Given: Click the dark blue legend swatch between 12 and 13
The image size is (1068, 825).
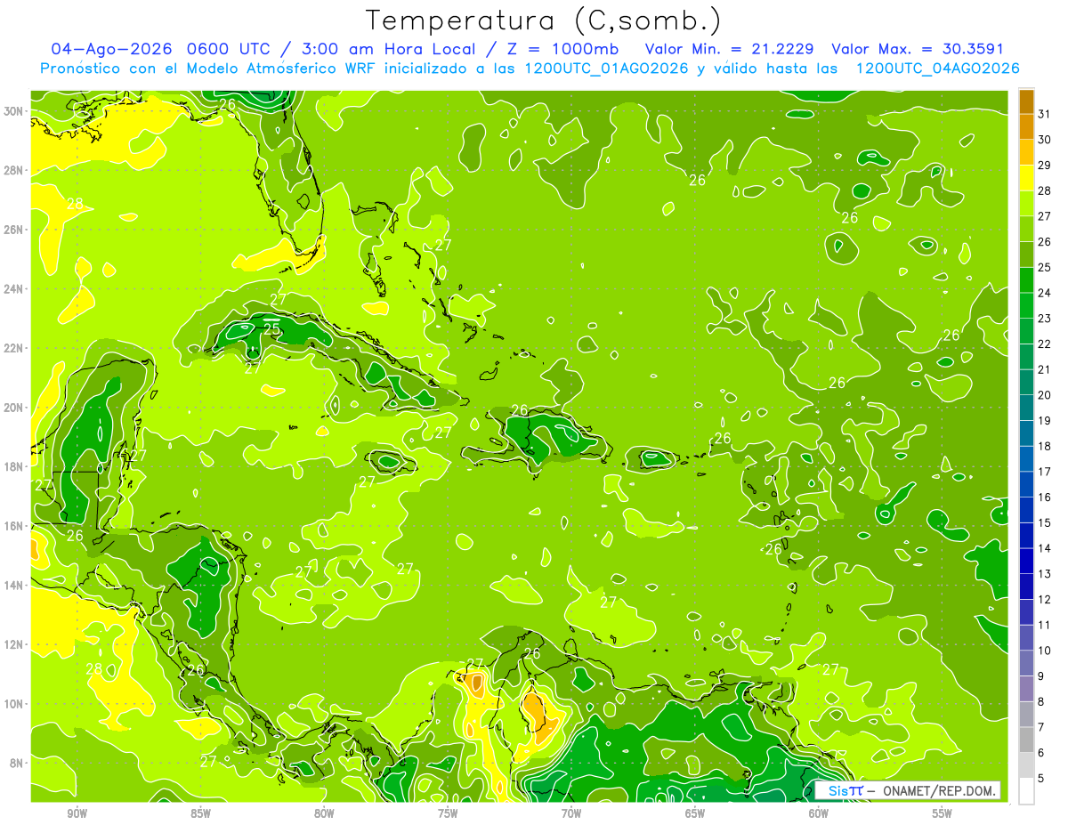Looking at the screenshot, I should click(x=1026, y=586).
